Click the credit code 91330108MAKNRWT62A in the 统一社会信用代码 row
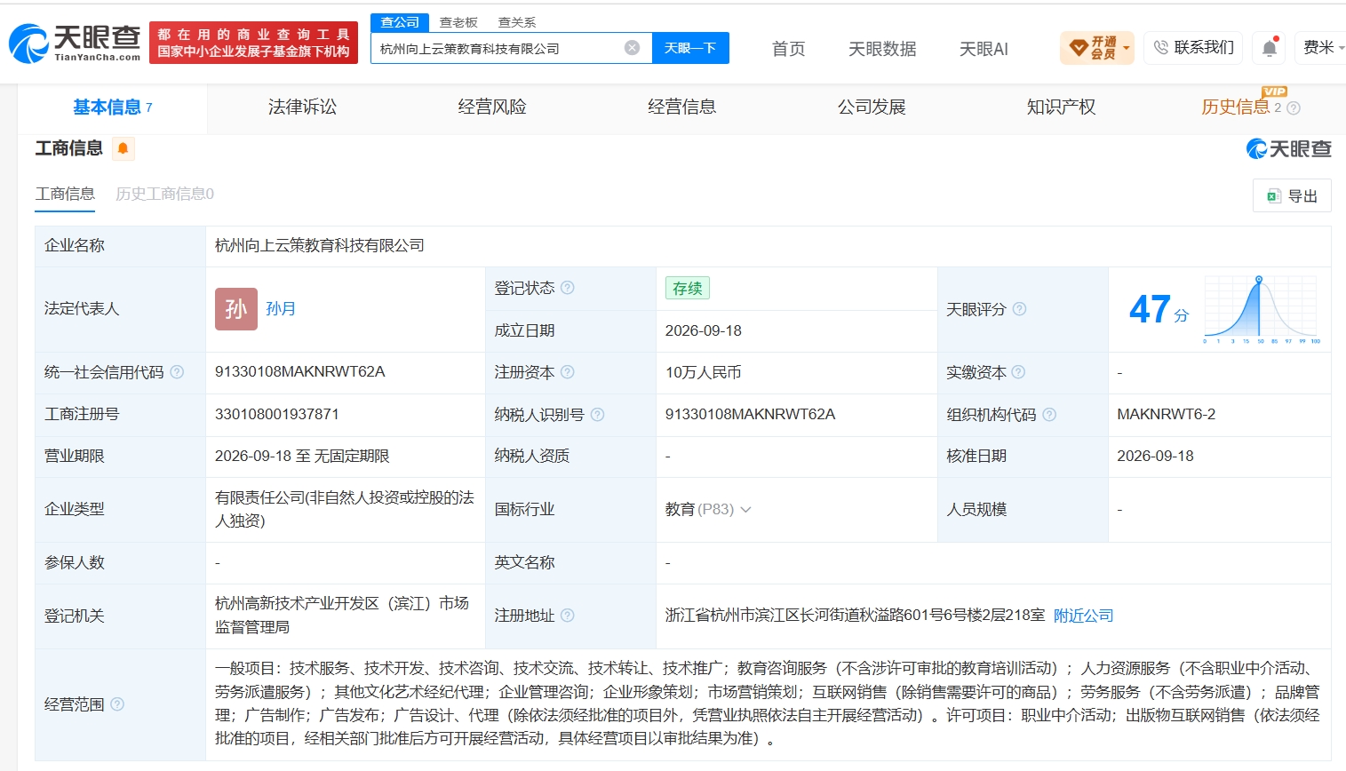This screenshot has width=1346, height=771. click(x=299, y=371)
